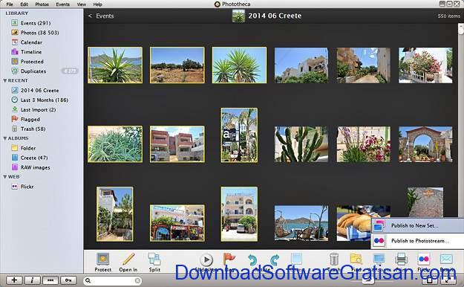Click the Open In pencil icon
This screenshot has height=287, width=464.
128,259
